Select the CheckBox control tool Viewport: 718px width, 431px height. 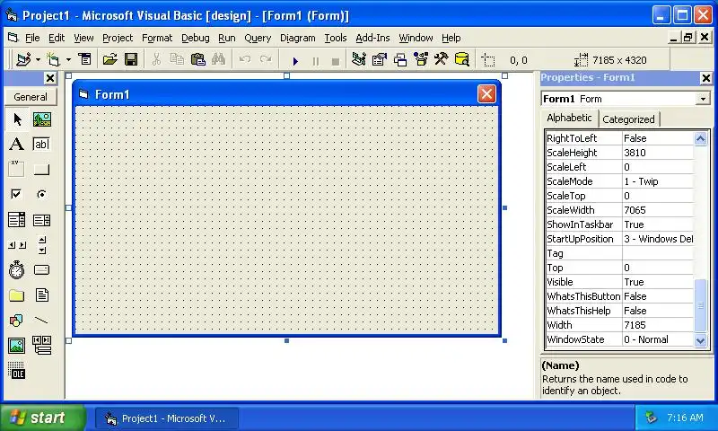point(17,194)
